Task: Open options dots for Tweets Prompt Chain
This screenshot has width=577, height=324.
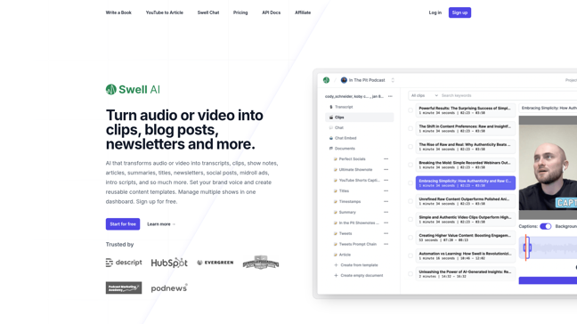Action: [x=386, y=244]
